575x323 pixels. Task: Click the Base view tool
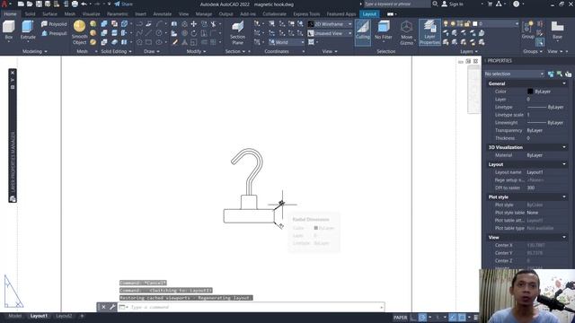point(557,30)
